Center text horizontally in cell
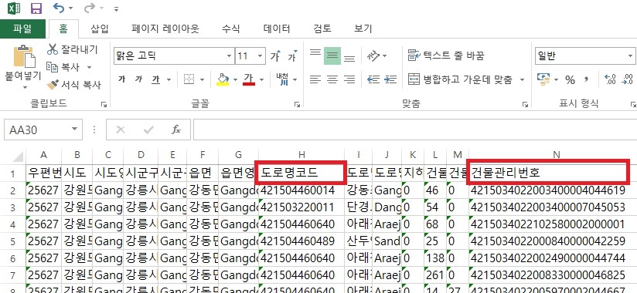 tap(332, 79)
